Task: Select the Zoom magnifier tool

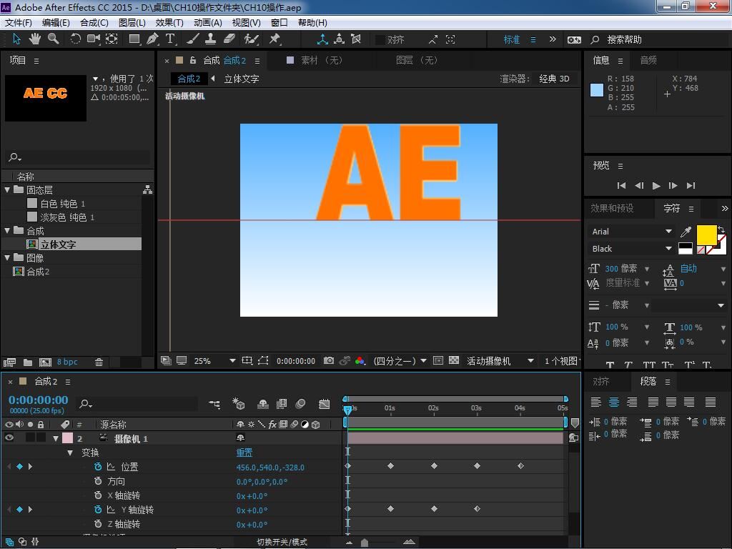Action: pos(53,39)
